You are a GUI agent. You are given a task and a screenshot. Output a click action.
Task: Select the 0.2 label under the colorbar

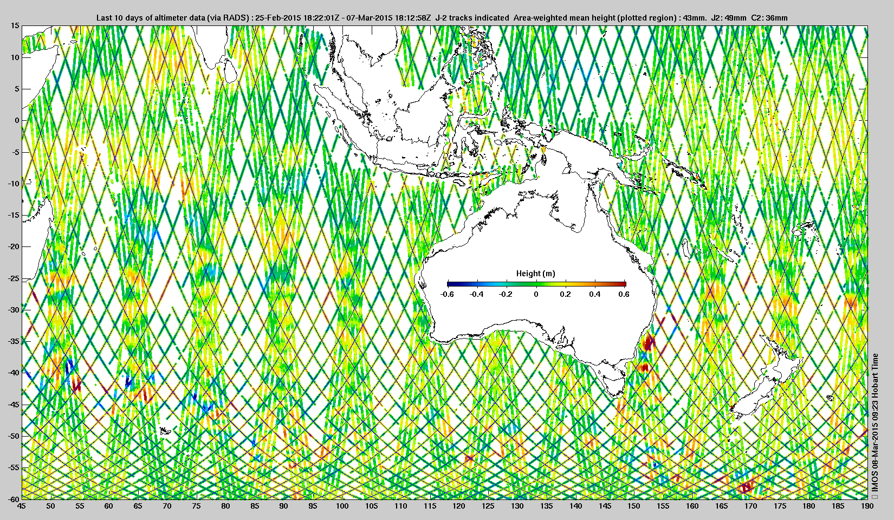pos(565,294)
